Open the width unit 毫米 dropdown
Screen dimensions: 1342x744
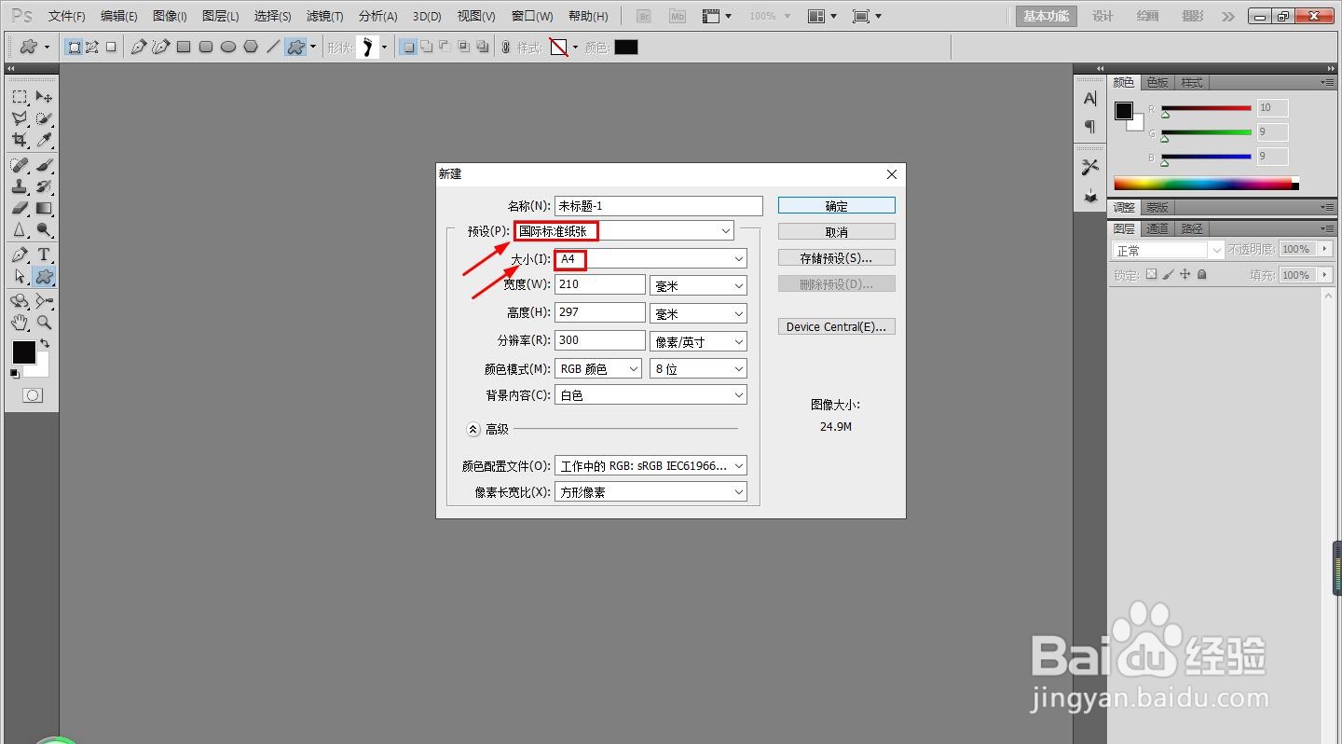tap(698, 286)
